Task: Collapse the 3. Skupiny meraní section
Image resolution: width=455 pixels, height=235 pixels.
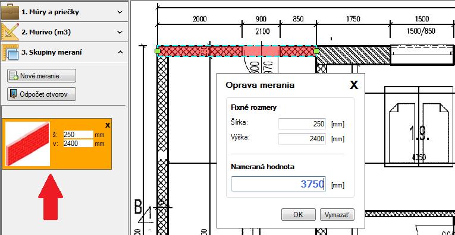Action: tap(120, 52)
